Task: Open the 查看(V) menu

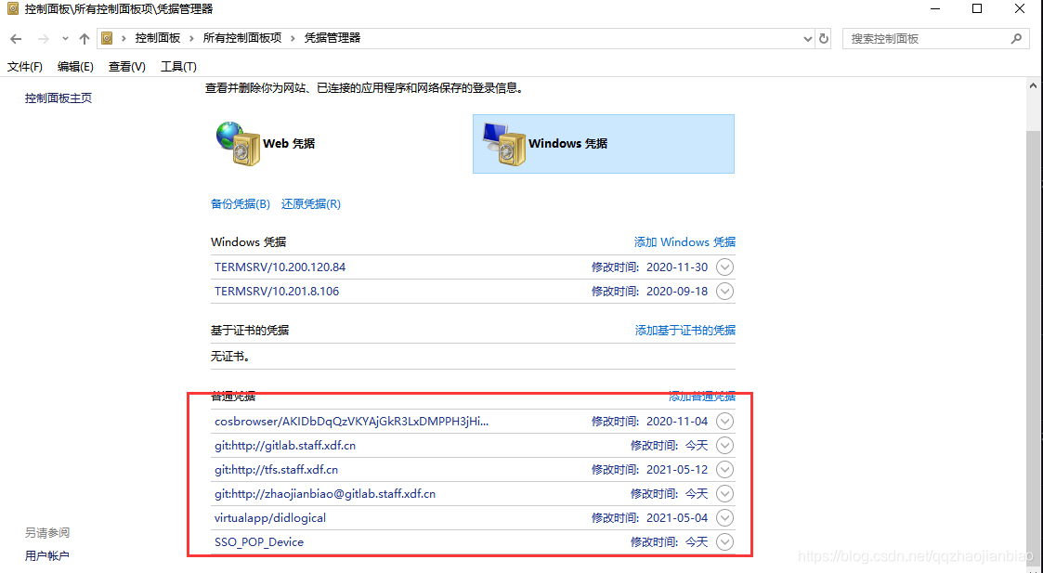Action: point(127,67)
